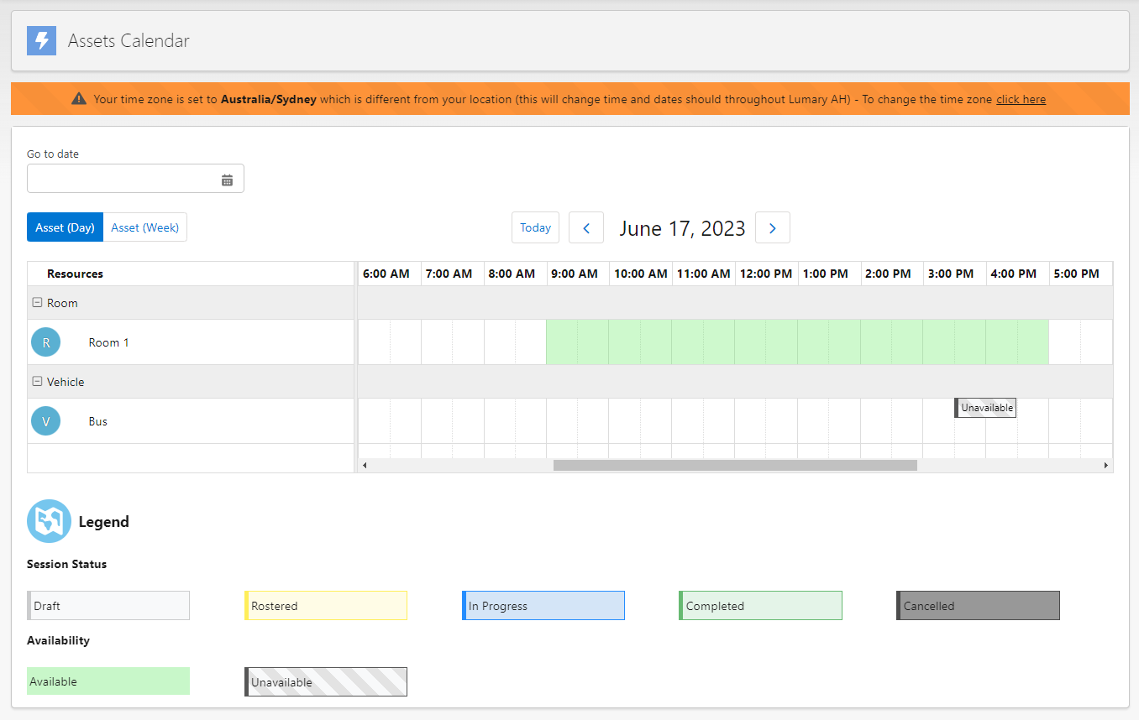Collapse the Room resource group
1139x720 pixels.
[37, 302]
